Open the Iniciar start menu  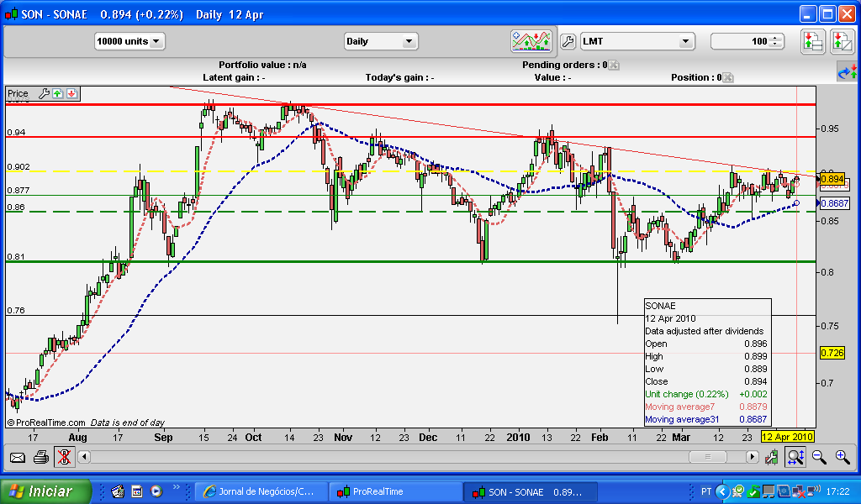coord(45,491)
